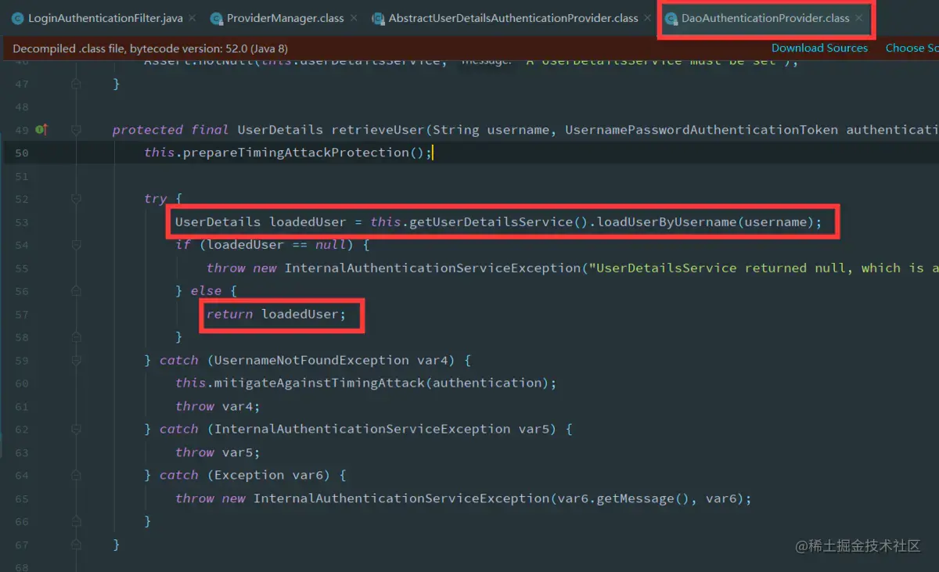Close the DaoAuthenticationProvider.class tab
This screenshot has height=572, width=939.
pos(858,17)
